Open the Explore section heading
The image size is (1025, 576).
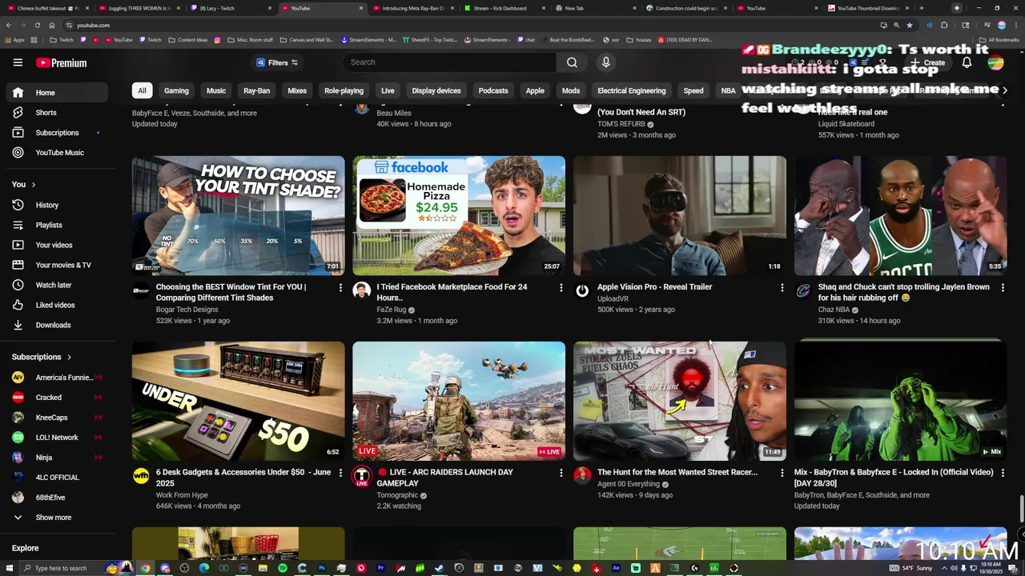click(x=25, y=548)
